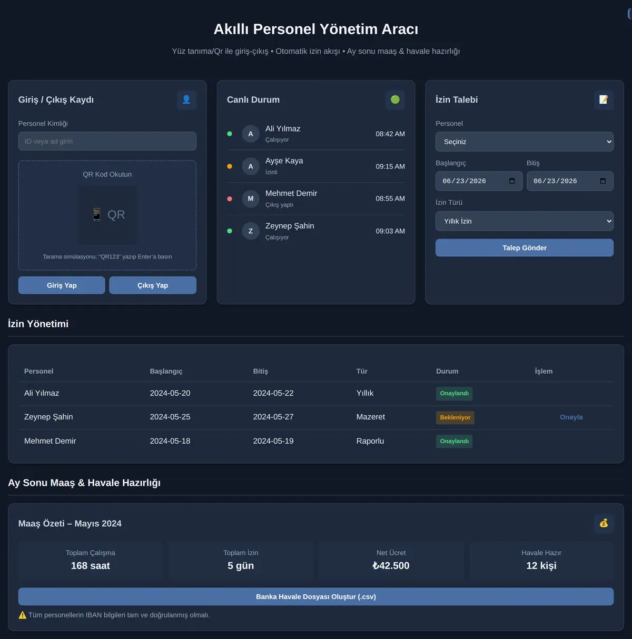This screenshot has height=639, width=632.
Task: Generate Banka Havale Dosyası Oluştur (.csv)
Action: point(316,597)
